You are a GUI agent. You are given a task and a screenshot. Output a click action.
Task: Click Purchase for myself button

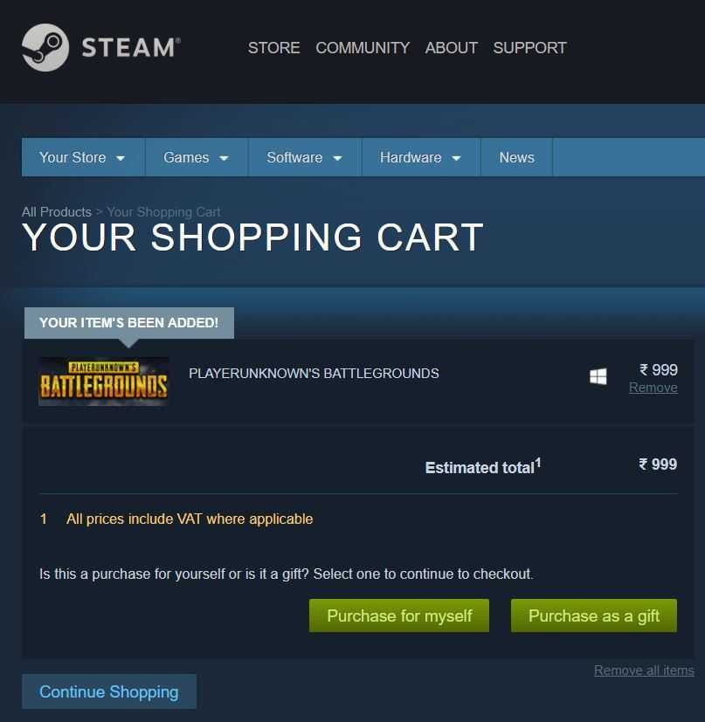(x=399, y=615)
